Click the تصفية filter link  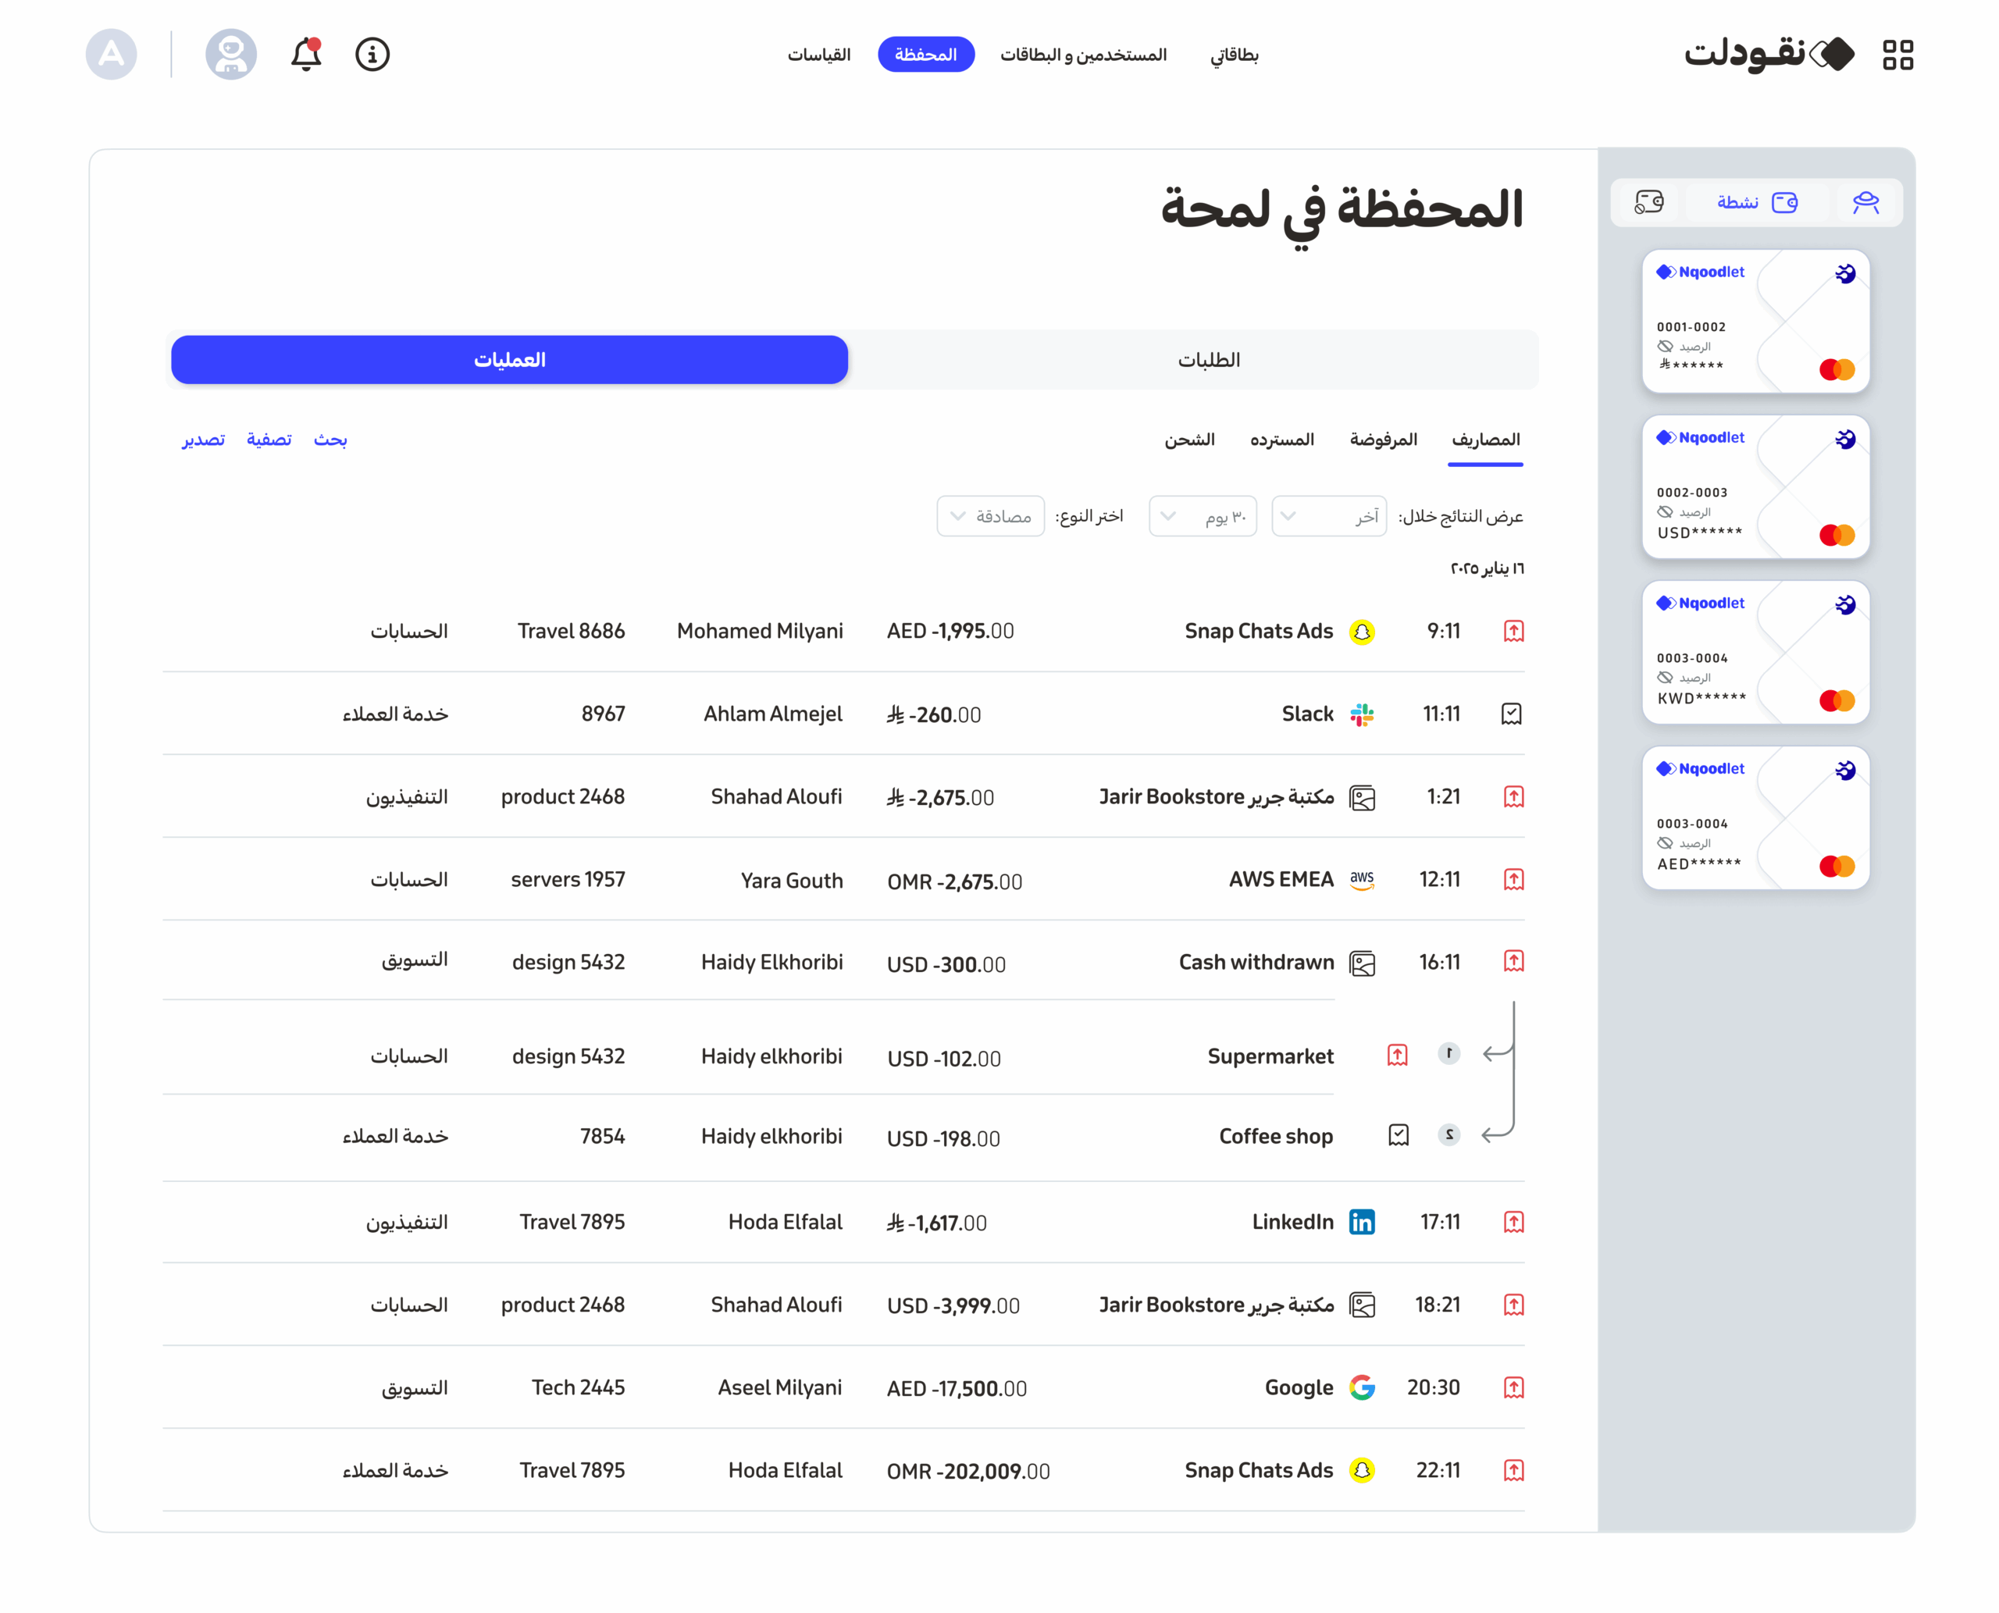coord(269,440)
